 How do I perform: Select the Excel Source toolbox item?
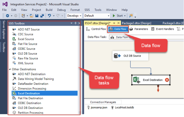pos(25,39)
